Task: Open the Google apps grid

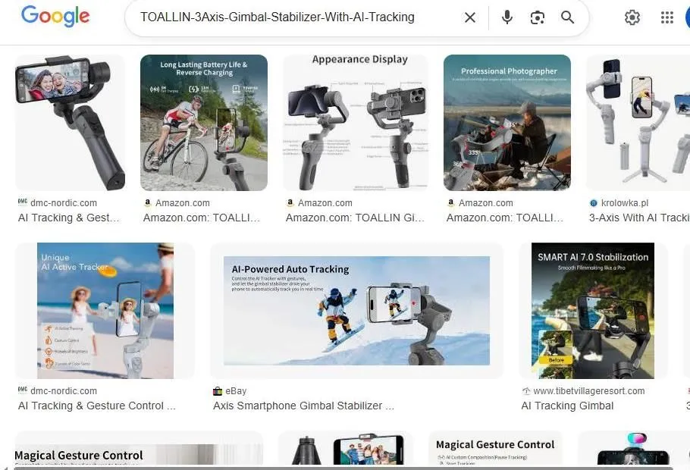Action: tap(667, 17)
